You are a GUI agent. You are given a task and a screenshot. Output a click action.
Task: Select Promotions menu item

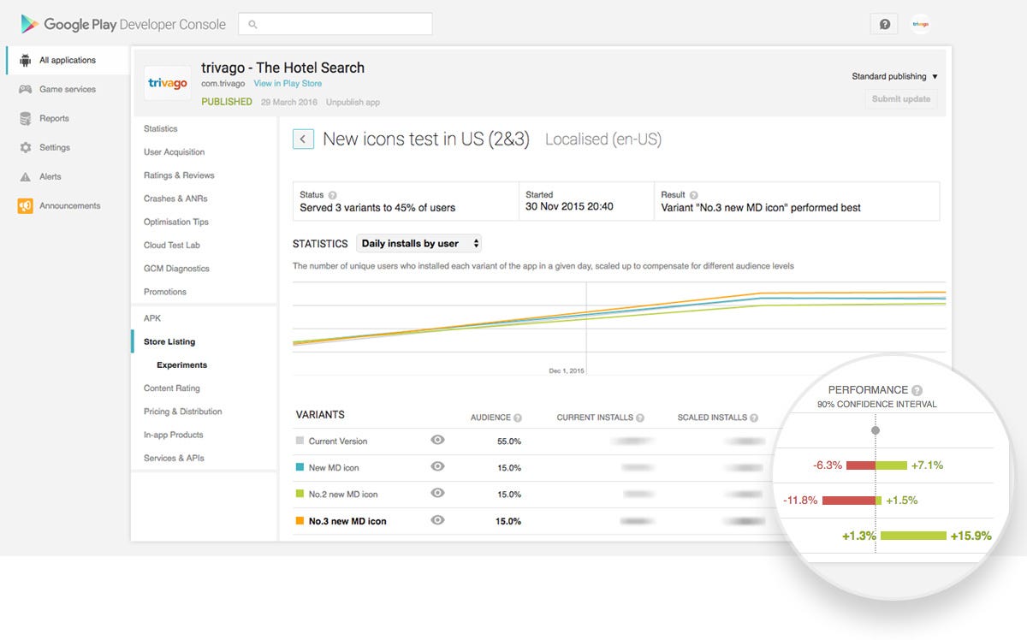(165, 292)
